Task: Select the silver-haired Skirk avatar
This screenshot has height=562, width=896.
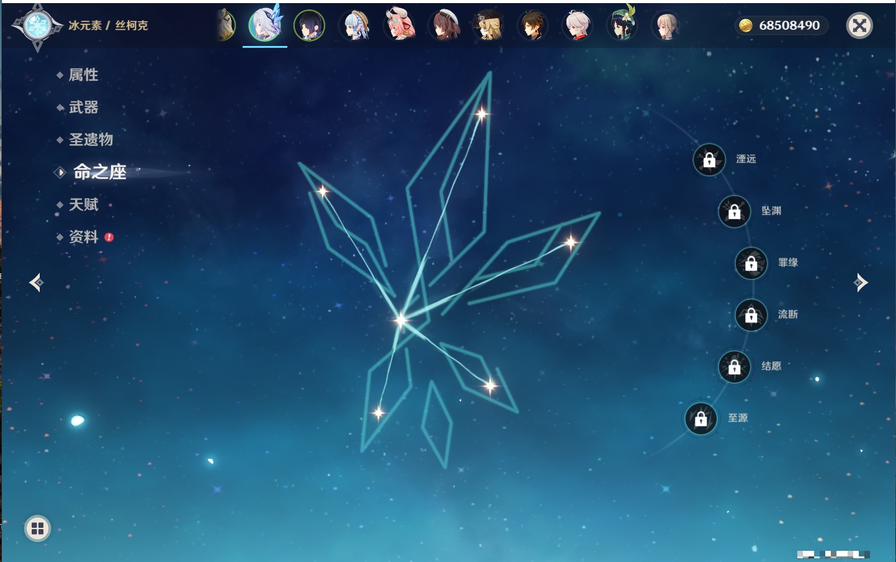Action: point(265,25)
